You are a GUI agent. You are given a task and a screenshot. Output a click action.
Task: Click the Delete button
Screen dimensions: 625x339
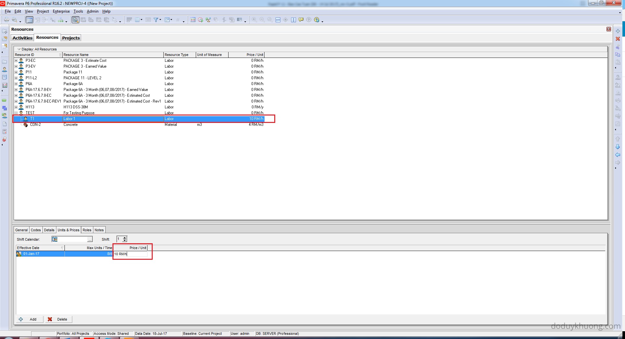58,319
